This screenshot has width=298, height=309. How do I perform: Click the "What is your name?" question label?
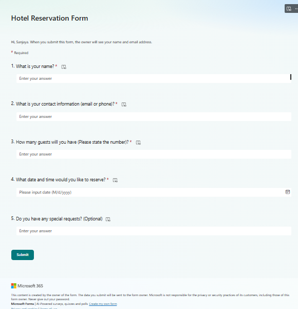35,66
